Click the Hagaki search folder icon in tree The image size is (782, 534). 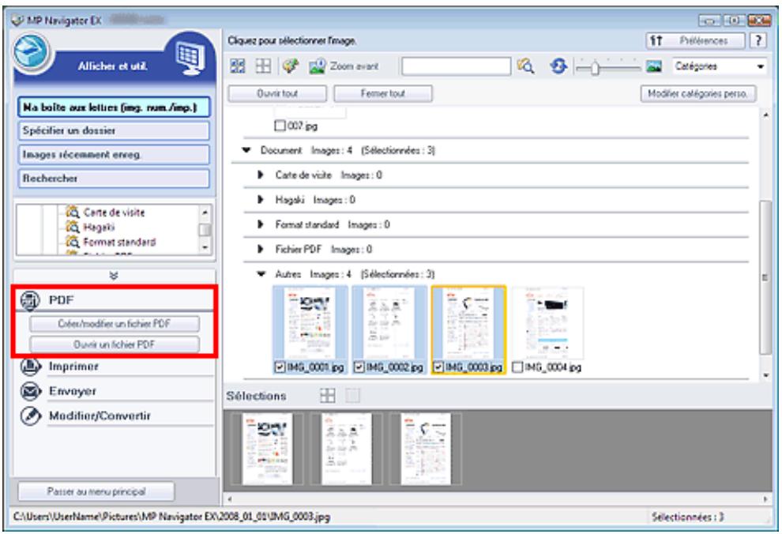[x=73, y=228]
